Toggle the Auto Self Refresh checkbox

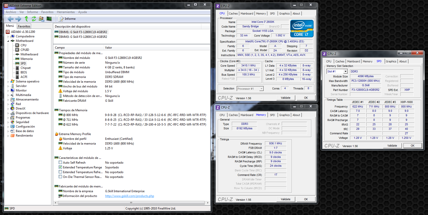click(60, 163)
